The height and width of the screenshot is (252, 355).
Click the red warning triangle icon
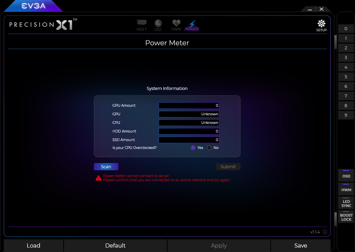tap(98, 178)
